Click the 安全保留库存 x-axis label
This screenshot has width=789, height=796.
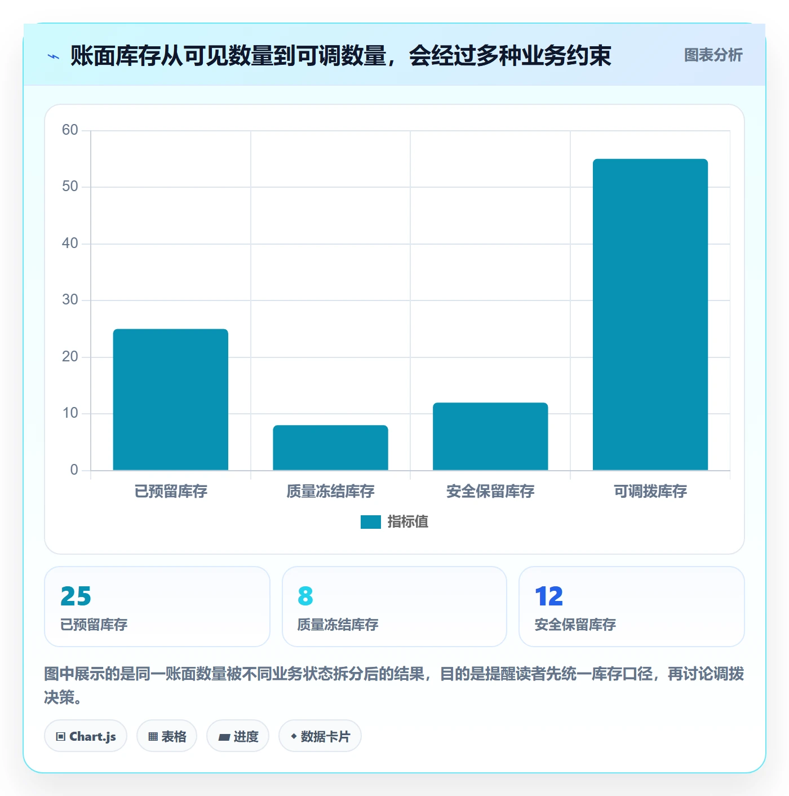tap(490, 492)
